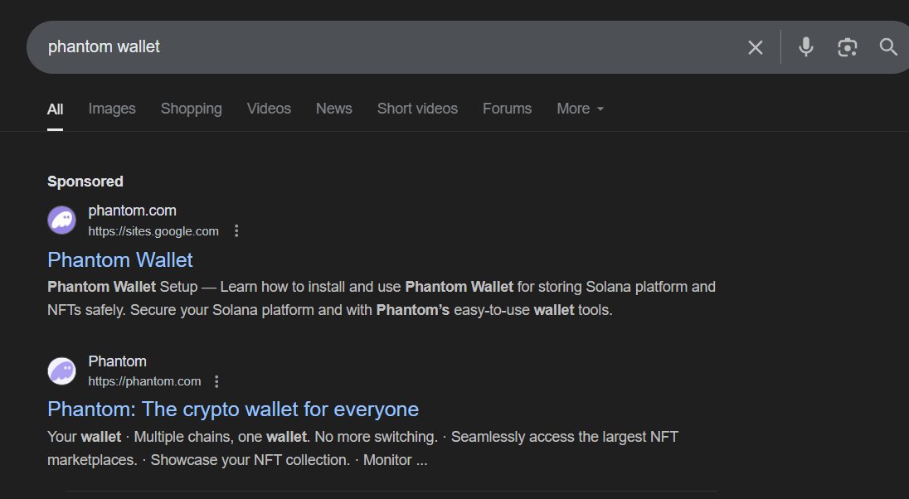This screenshot has width=909, height=499.
Task: Start voice search with microphone icon
Action: click(x=806, y=47)
